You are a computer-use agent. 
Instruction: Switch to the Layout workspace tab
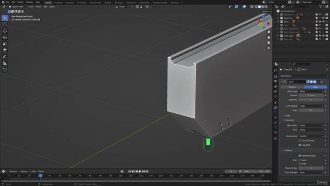[48, 3]
